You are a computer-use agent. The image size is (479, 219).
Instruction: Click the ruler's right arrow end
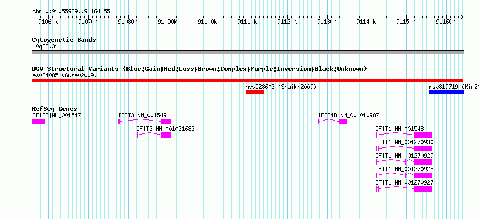462,17
